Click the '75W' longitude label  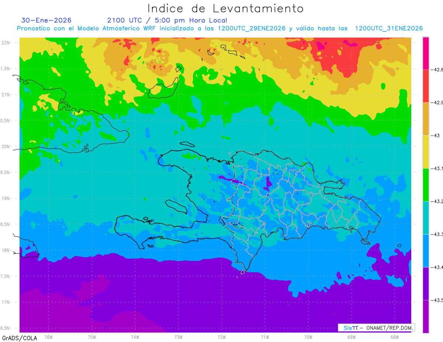coord(92,337)
